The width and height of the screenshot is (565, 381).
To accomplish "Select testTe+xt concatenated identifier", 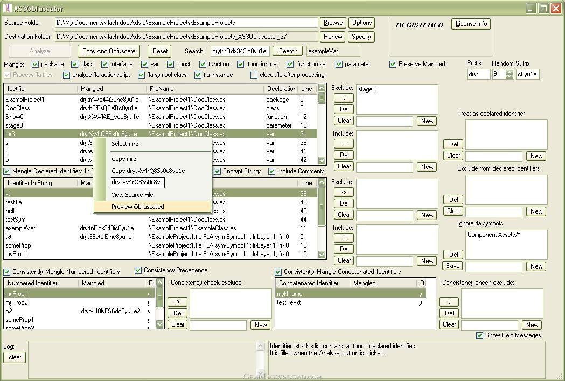I will 351,302.
